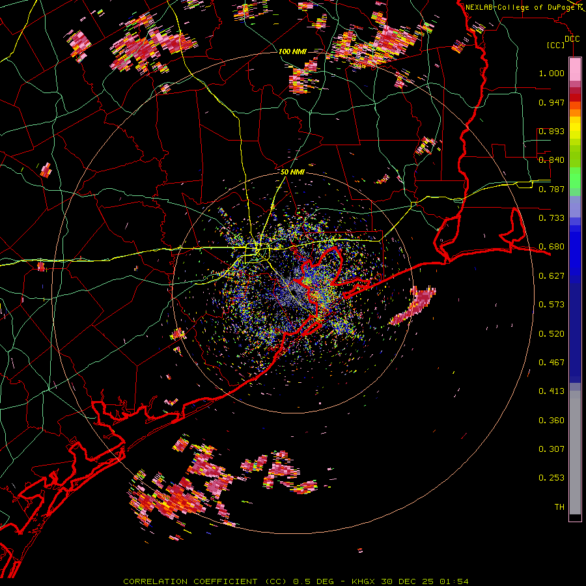Click the 0.520 value on the color scale
Viewport: 586px width, 586px height.
tap(551, 334)
